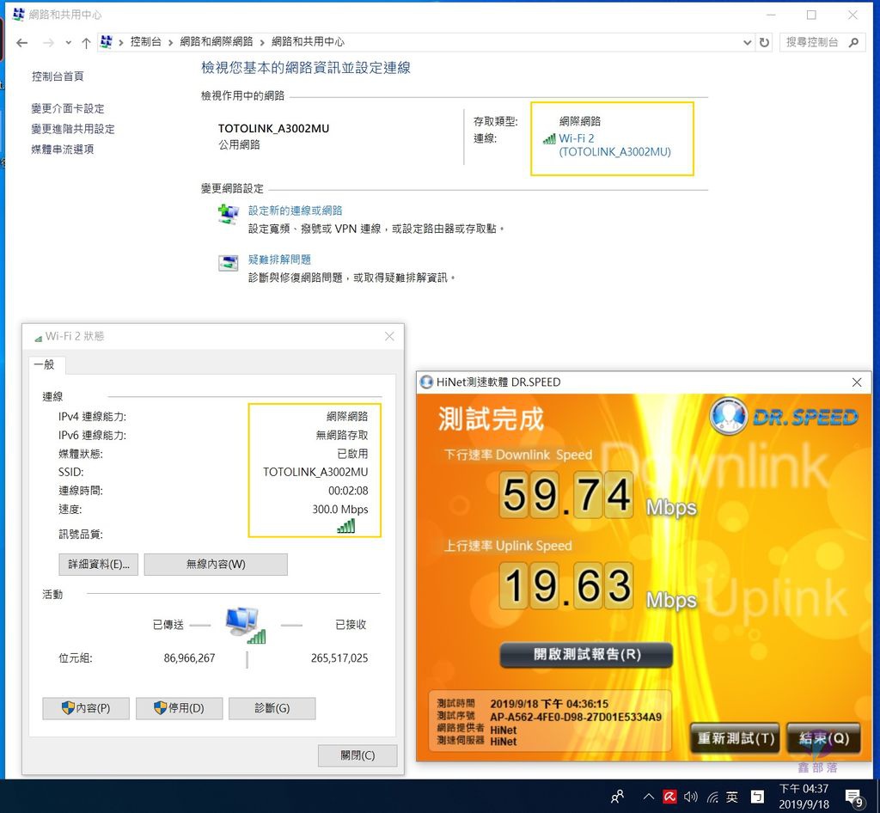This screenshot has width=880, height=813.
Task: Click 無線內容(W) button
Action: [216, 565]
